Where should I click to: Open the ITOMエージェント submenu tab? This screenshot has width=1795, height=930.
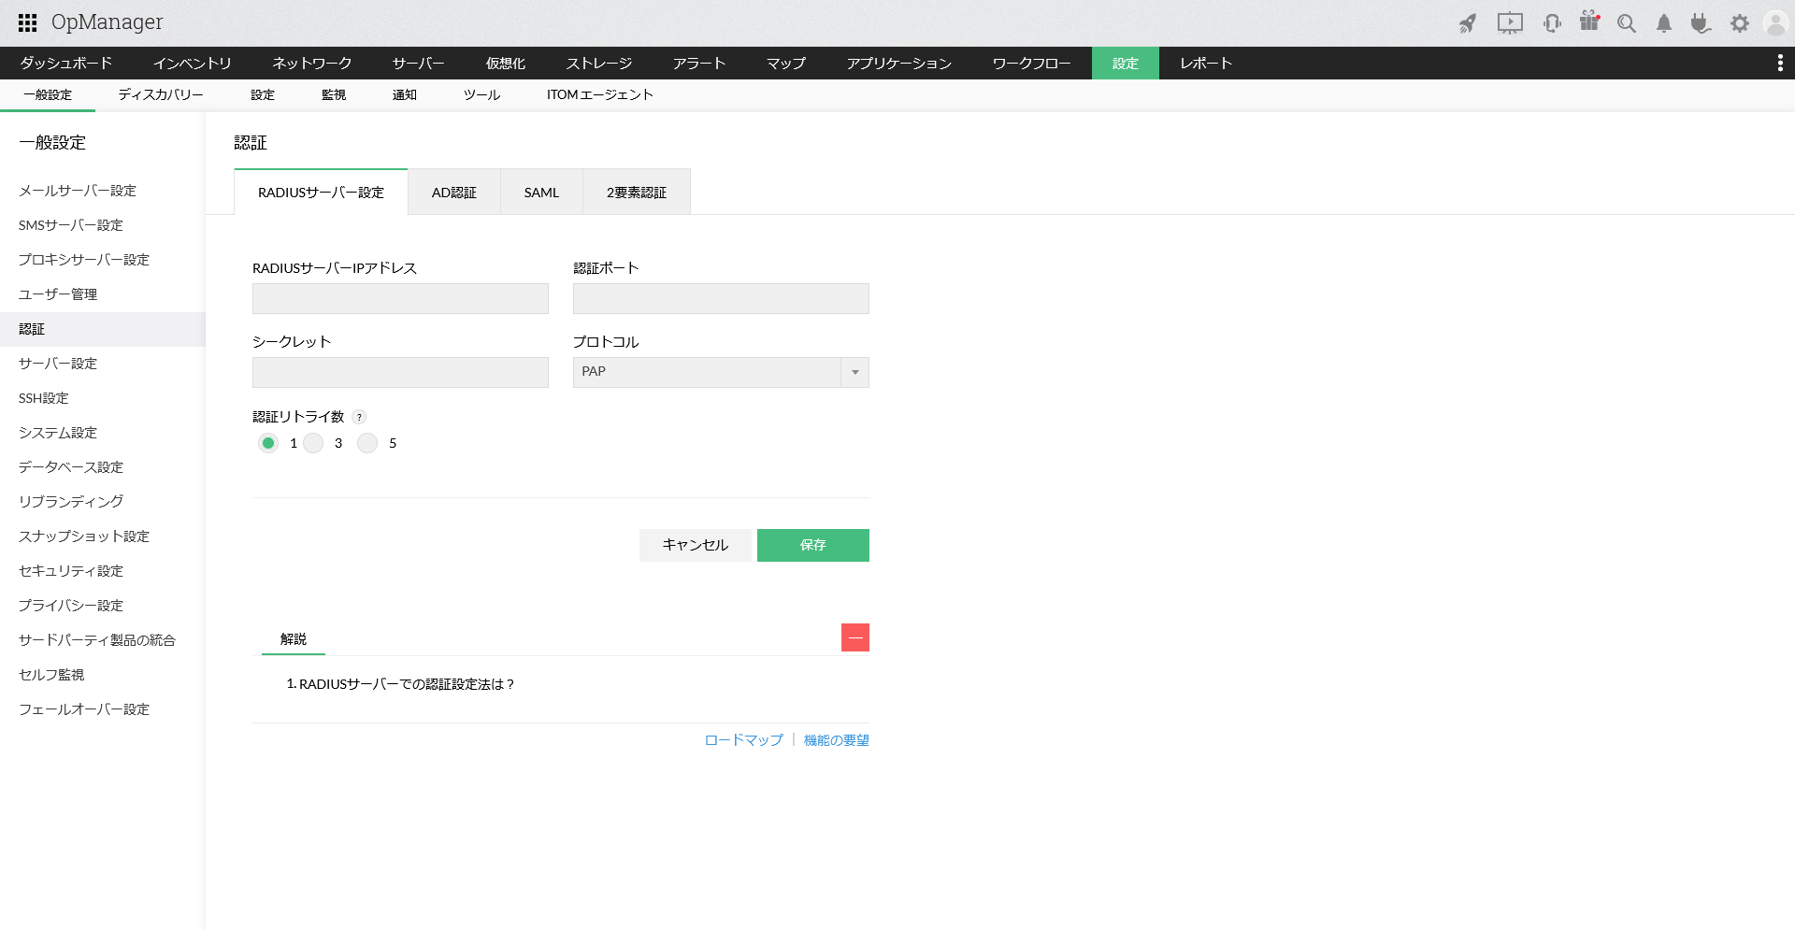pyautogui.click(x=600, y=95)
